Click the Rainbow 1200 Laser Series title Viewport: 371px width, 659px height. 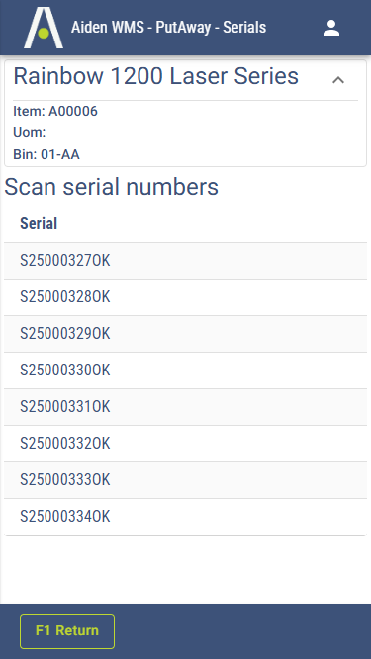[x=156, y=76]
